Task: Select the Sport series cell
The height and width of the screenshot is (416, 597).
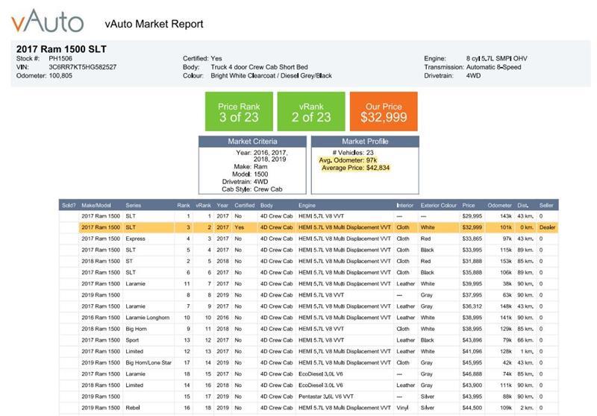Action: 132,340
